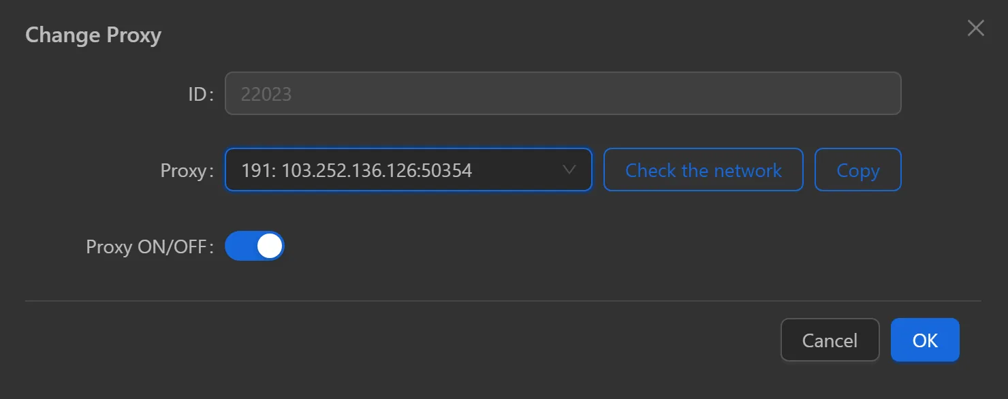Screen dimensions: 1008x399
Task: Click the X icon in the dialog corner
Action: [975, 28]
